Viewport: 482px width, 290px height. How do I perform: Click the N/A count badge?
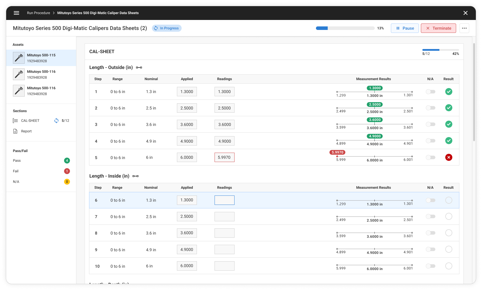67,182
